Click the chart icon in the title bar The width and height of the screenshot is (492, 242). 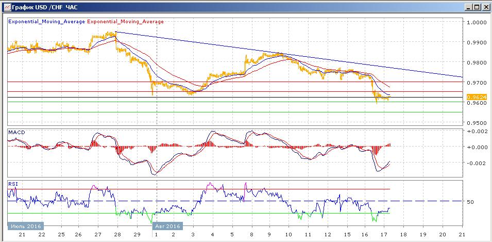tap(6, 7)
